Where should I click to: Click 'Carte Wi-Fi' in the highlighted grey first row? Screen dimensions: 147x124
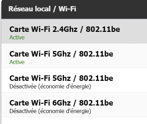point(30,29)
